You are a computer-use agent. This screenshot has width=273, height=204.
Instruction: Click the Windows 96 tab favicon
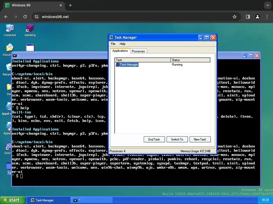pos(7,5)
